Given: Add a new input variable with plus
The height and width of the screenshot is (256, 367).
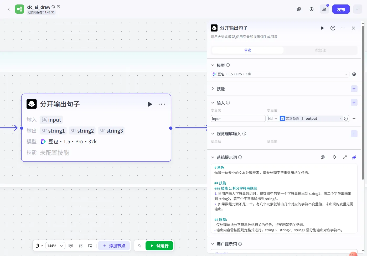Looking at the screenshot, I should click(354, 102).
